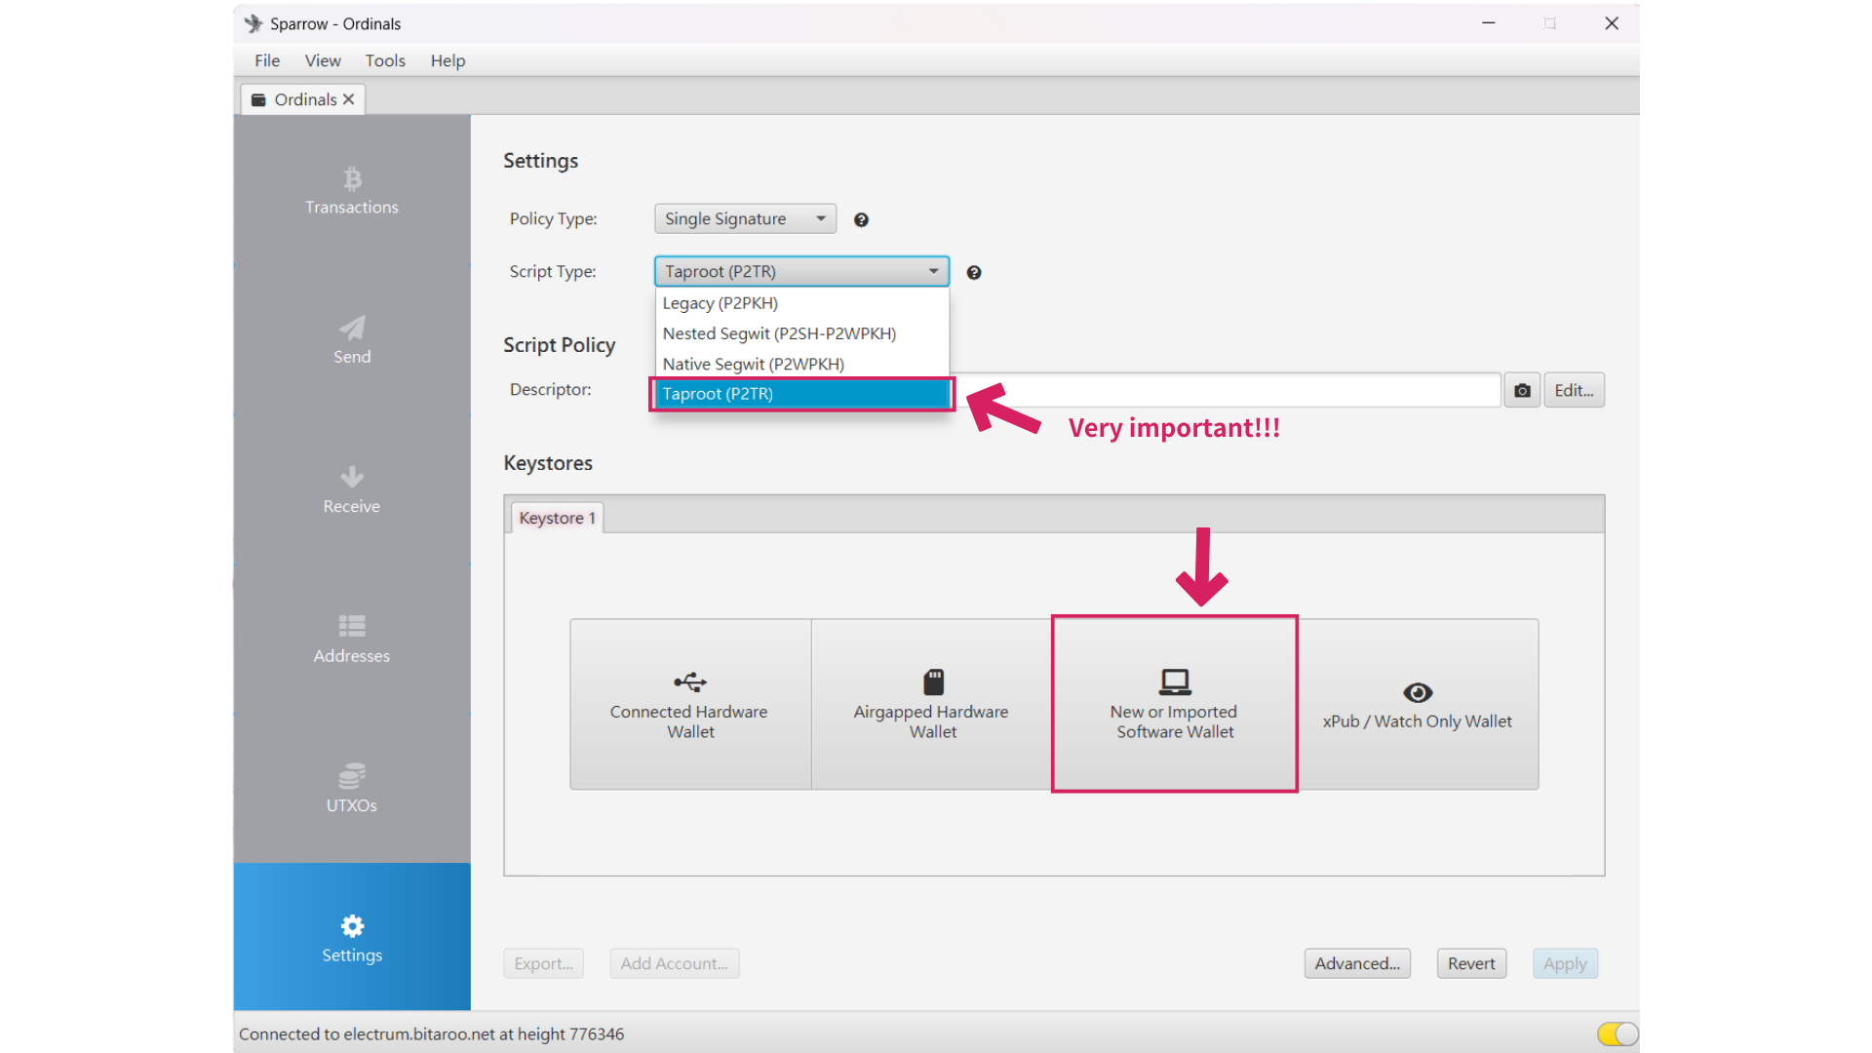Close the Sparrow window
The height and width of the screenshot is (1053, 1872).
(x=1612, y=23)
